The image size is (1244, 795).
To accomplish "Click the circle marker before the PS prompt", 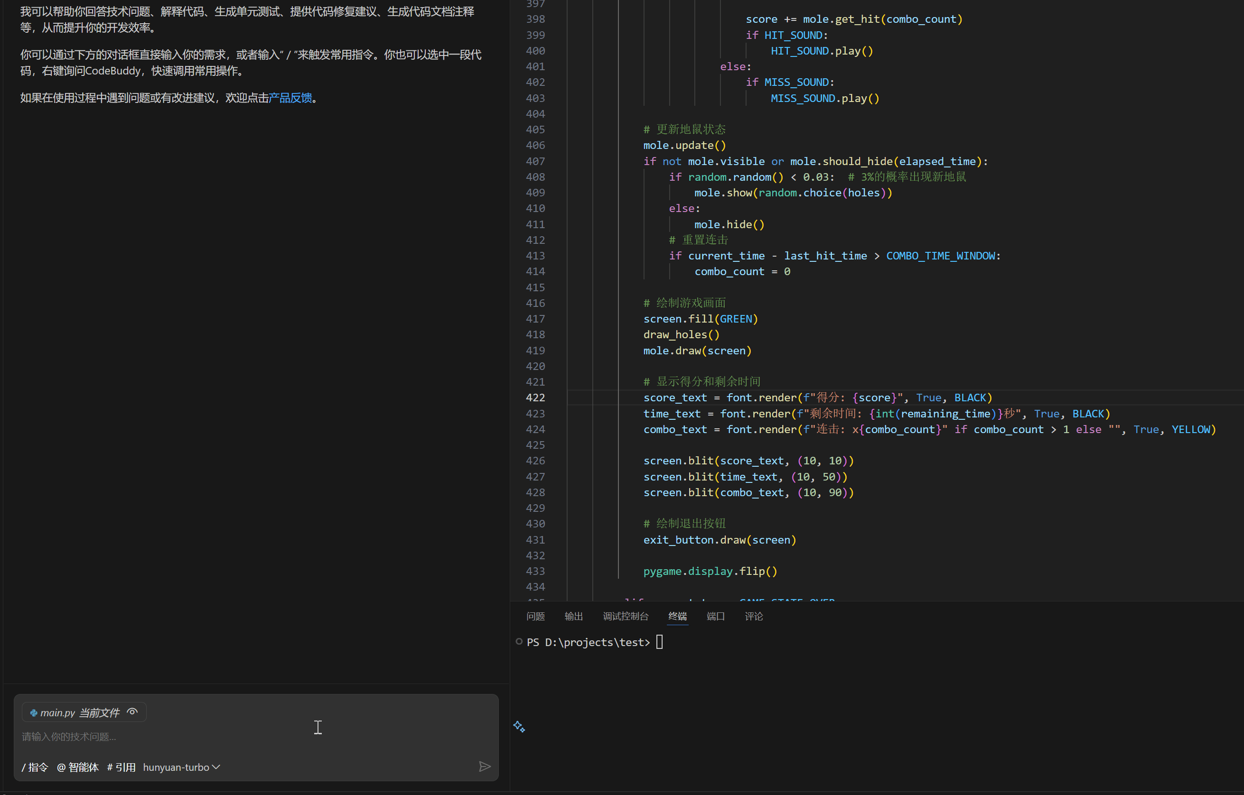I will click(x=519, y=642).
